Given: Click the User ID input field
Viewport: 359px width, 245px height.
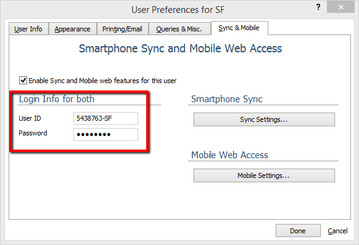Looking at the screenshot, I should click(x=105, y=118).
